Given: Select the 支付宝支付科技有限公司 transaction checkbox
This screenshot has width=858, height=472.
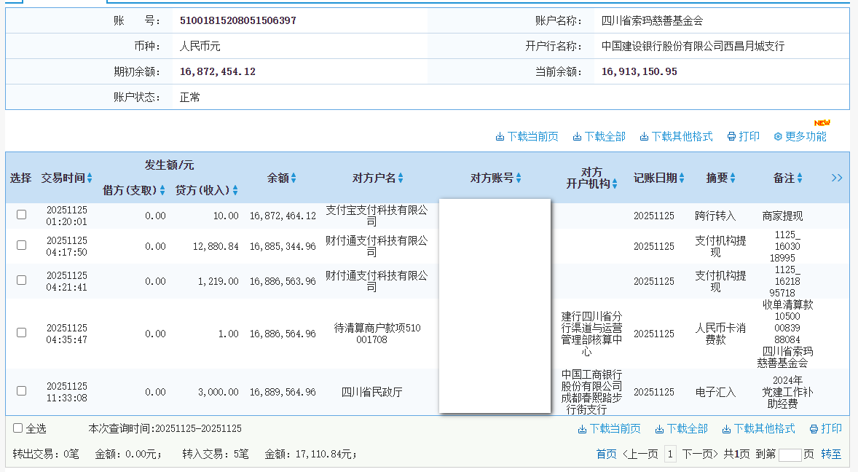Looking at the screenshot, I should pyautogui.click(x=22, y=215).
